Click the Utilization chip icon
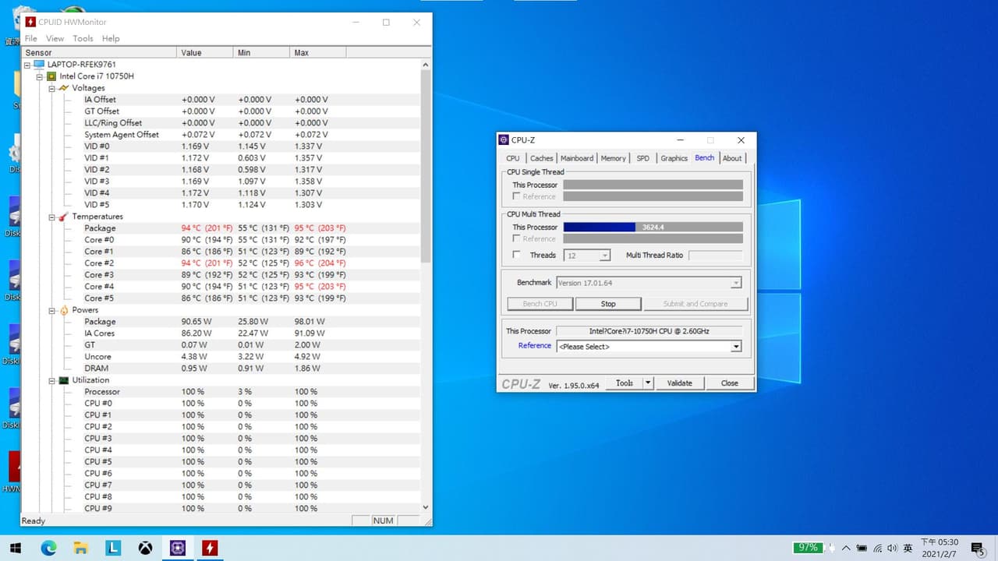This screenshot has height=561, width=998. 64,380
